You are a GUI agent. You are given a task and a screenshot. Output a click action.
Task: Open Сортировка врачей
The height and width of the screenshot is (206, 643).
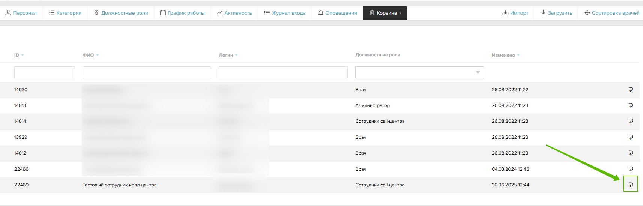(x=612, y=13)
